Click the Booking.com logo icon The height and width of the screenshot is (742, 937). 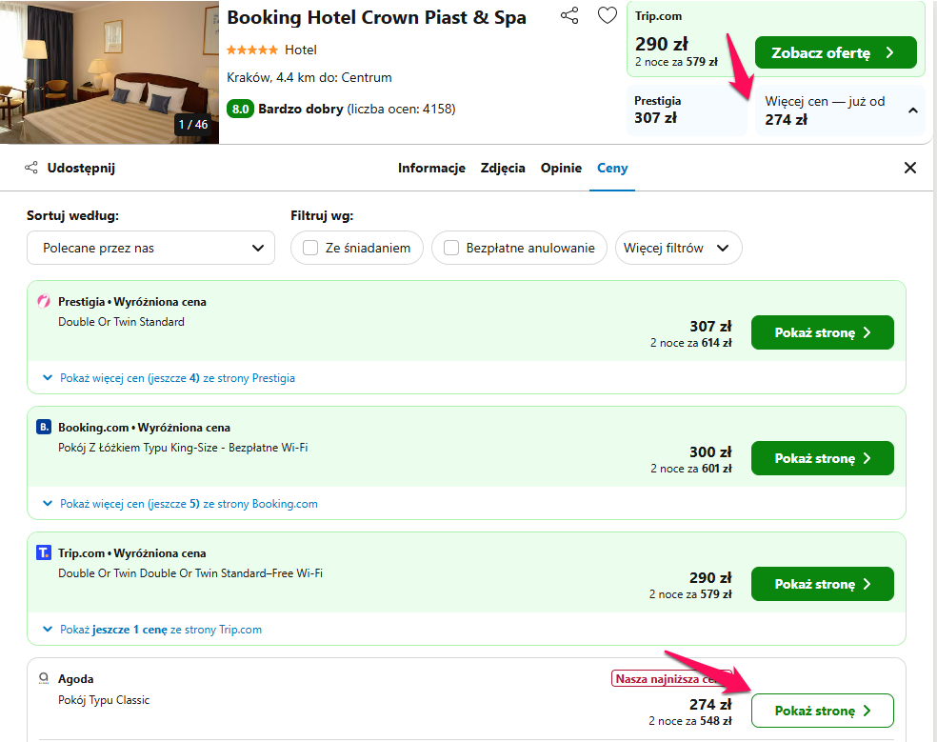tap(44, 427)
